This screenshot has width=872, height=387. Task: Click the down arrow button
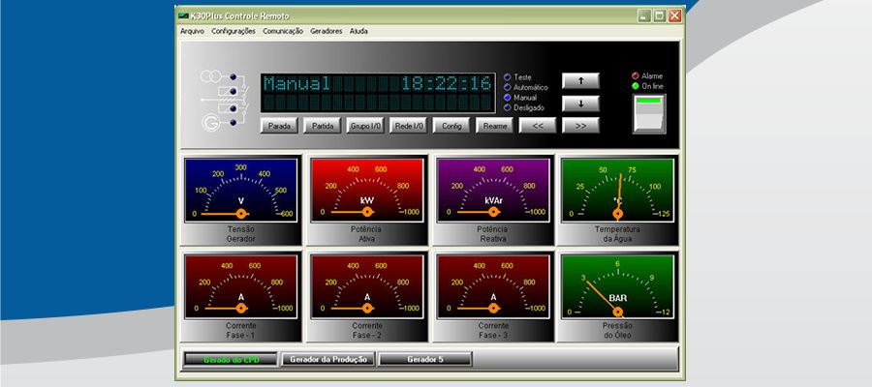pyautogui.click(x=580, y=103)
